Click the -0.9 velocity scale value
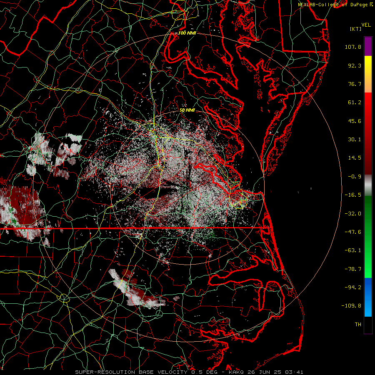375x375 pixels. 355,177
